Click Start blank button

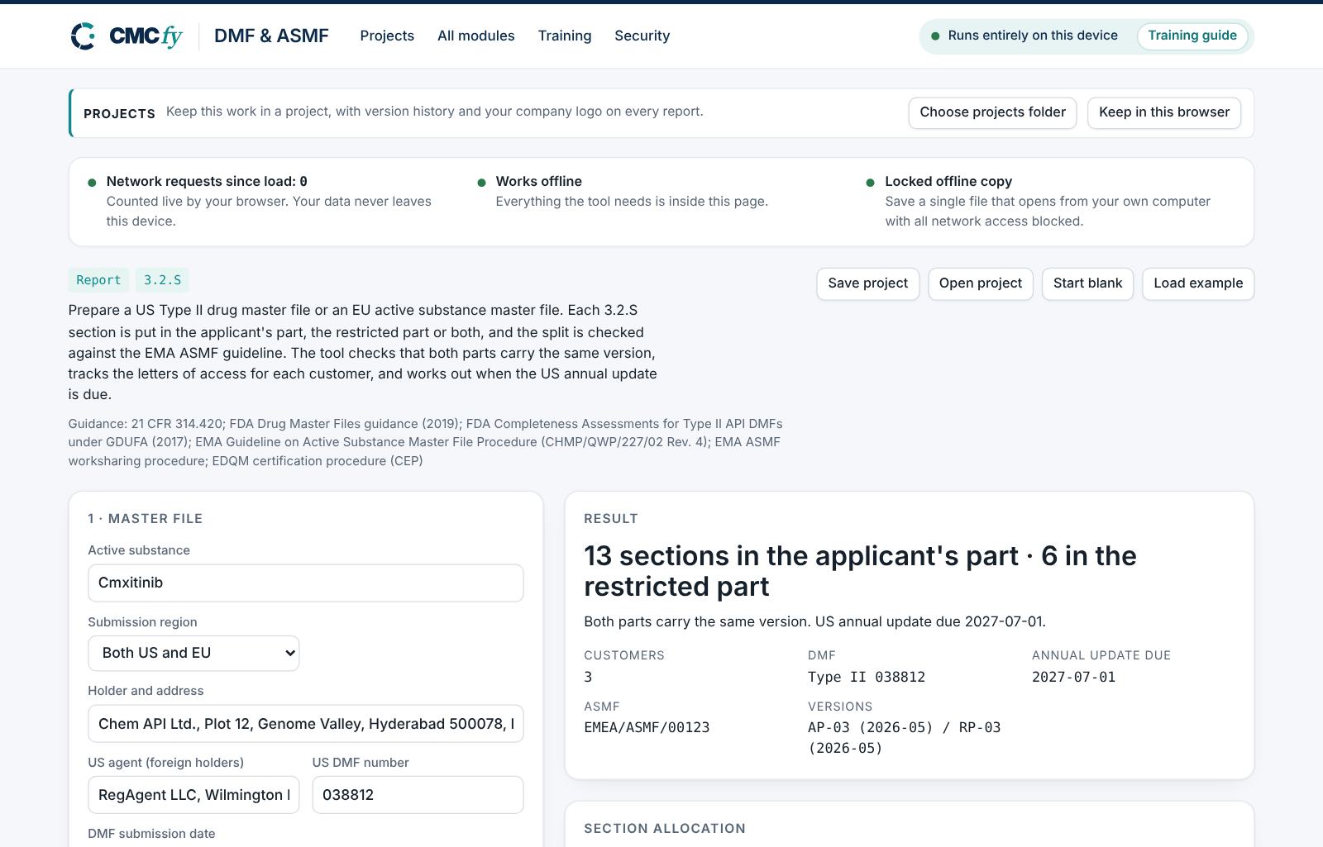(x=1087, y=283)
